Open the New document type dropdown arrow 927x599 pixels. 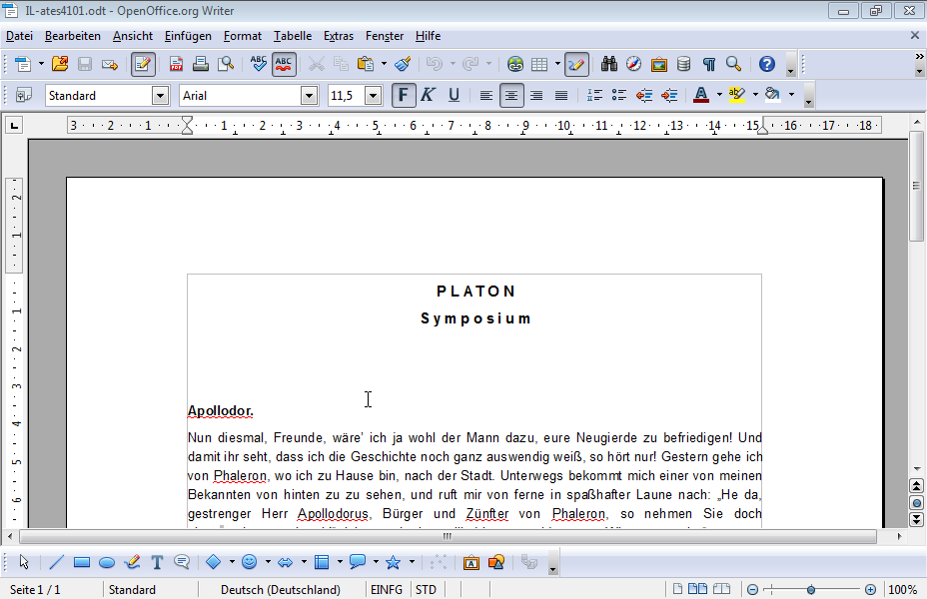(41, 64)
